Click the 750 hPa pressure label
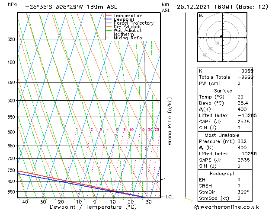This screenshot has width=272, height=210. [11, 170]
